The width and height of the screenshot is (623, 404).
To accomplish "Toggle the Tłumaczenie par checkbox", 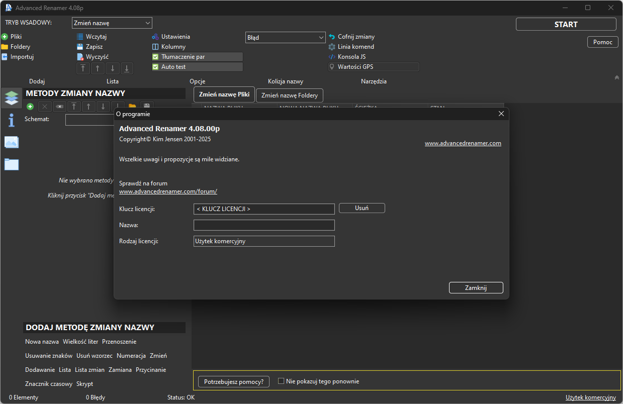I will point(155,57).
